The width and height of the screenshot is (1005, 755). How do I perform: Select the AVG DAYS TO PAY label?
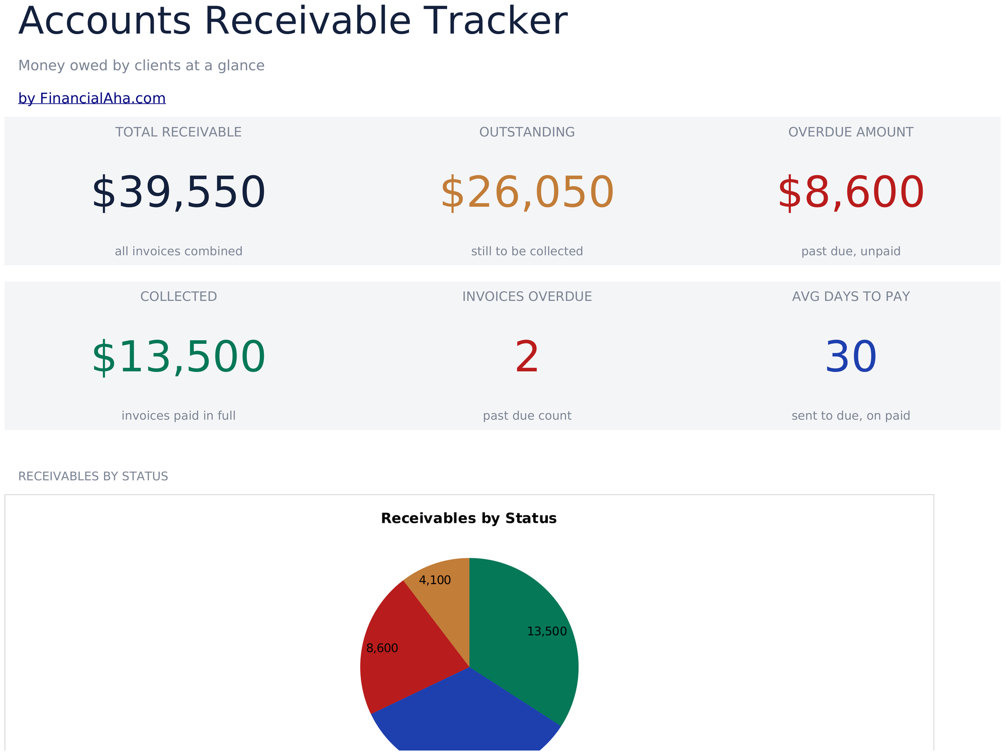[x=851, y=297]
